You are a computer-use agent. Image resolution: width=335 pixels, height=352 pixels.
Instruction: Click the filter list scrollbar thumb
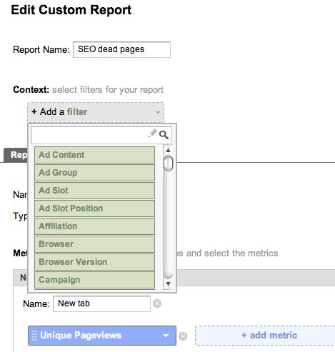[169, 164]
